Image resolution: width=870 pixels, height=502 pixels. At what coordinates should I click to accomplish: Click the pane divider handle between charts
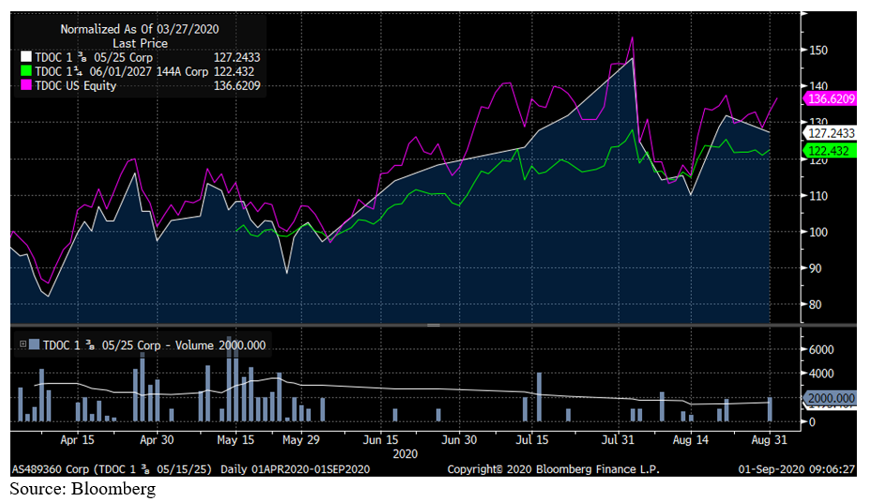point(434,325)
